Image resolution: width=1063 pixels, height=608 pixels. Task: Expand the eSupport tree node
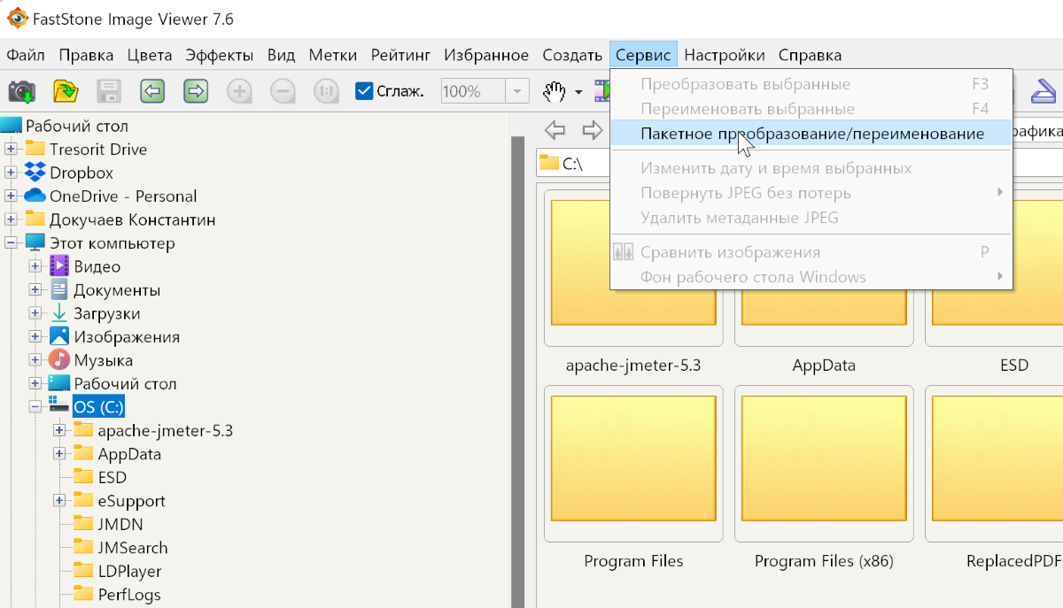point(59,501)
